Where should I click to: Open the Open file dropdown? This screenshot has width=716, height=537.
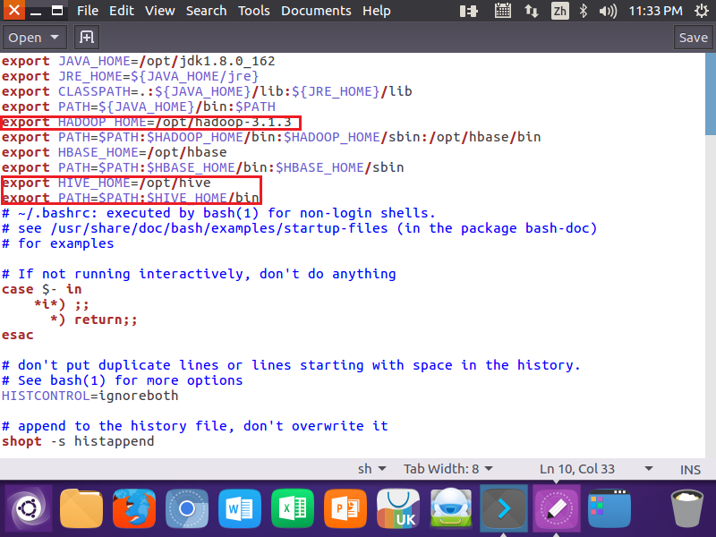[x=34, y=38]
